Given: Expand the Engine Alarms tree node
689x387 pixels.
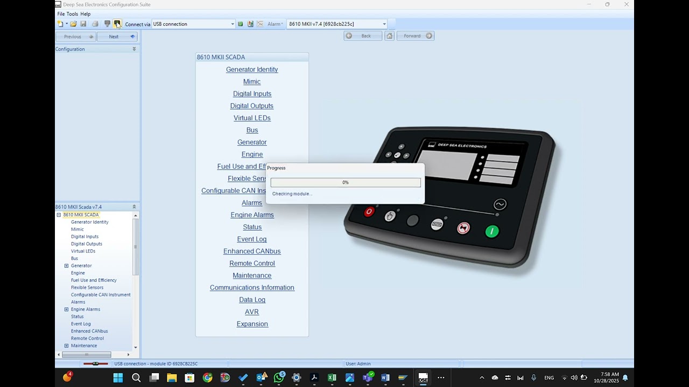Looking at the screenshot, I should (x=66, y=310).
